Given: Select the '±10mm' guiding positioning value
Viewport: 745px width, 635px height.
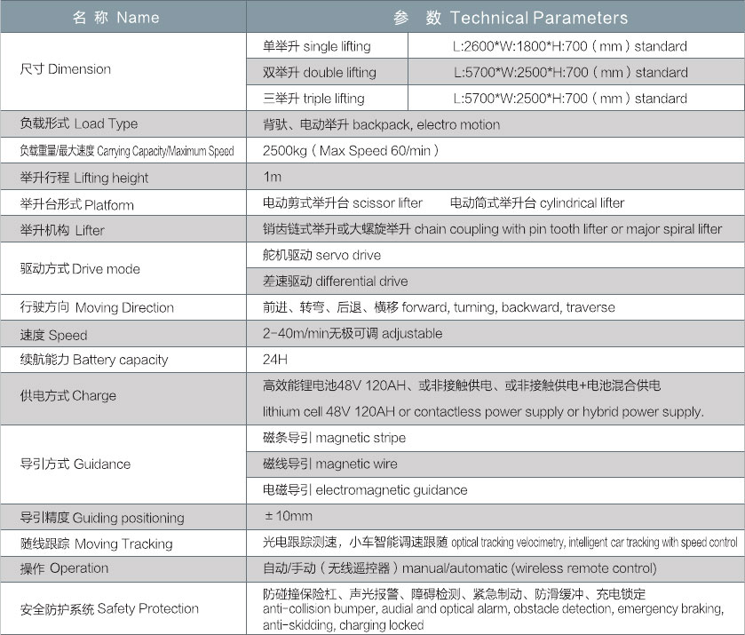Looking at the screenshot, I should pos(289,516).
